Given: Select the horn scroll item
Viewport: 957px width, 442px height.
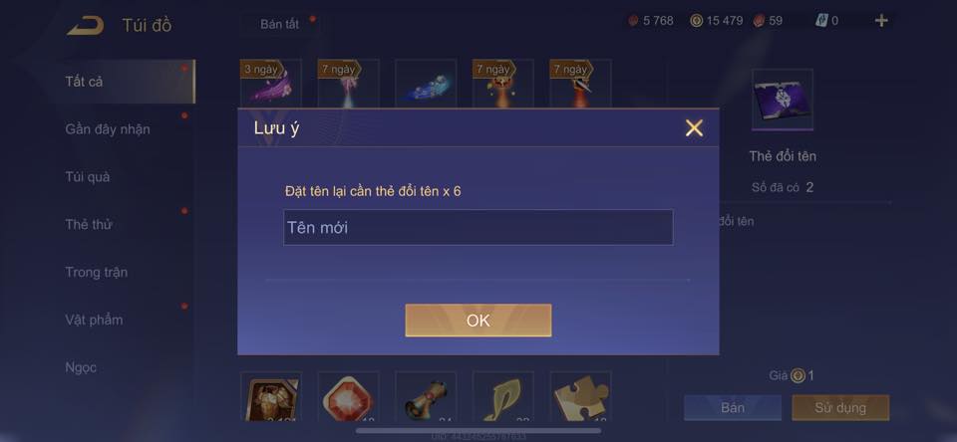Looking at the screenshot, I should pyautogui.click(x=426, y=396).
